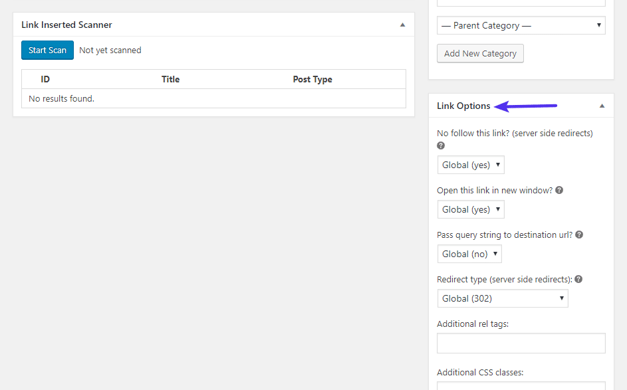The image size is (627, 390).
Task: Open the nofollow Global (yes) dropdown
Action: (x=471, y=164)
